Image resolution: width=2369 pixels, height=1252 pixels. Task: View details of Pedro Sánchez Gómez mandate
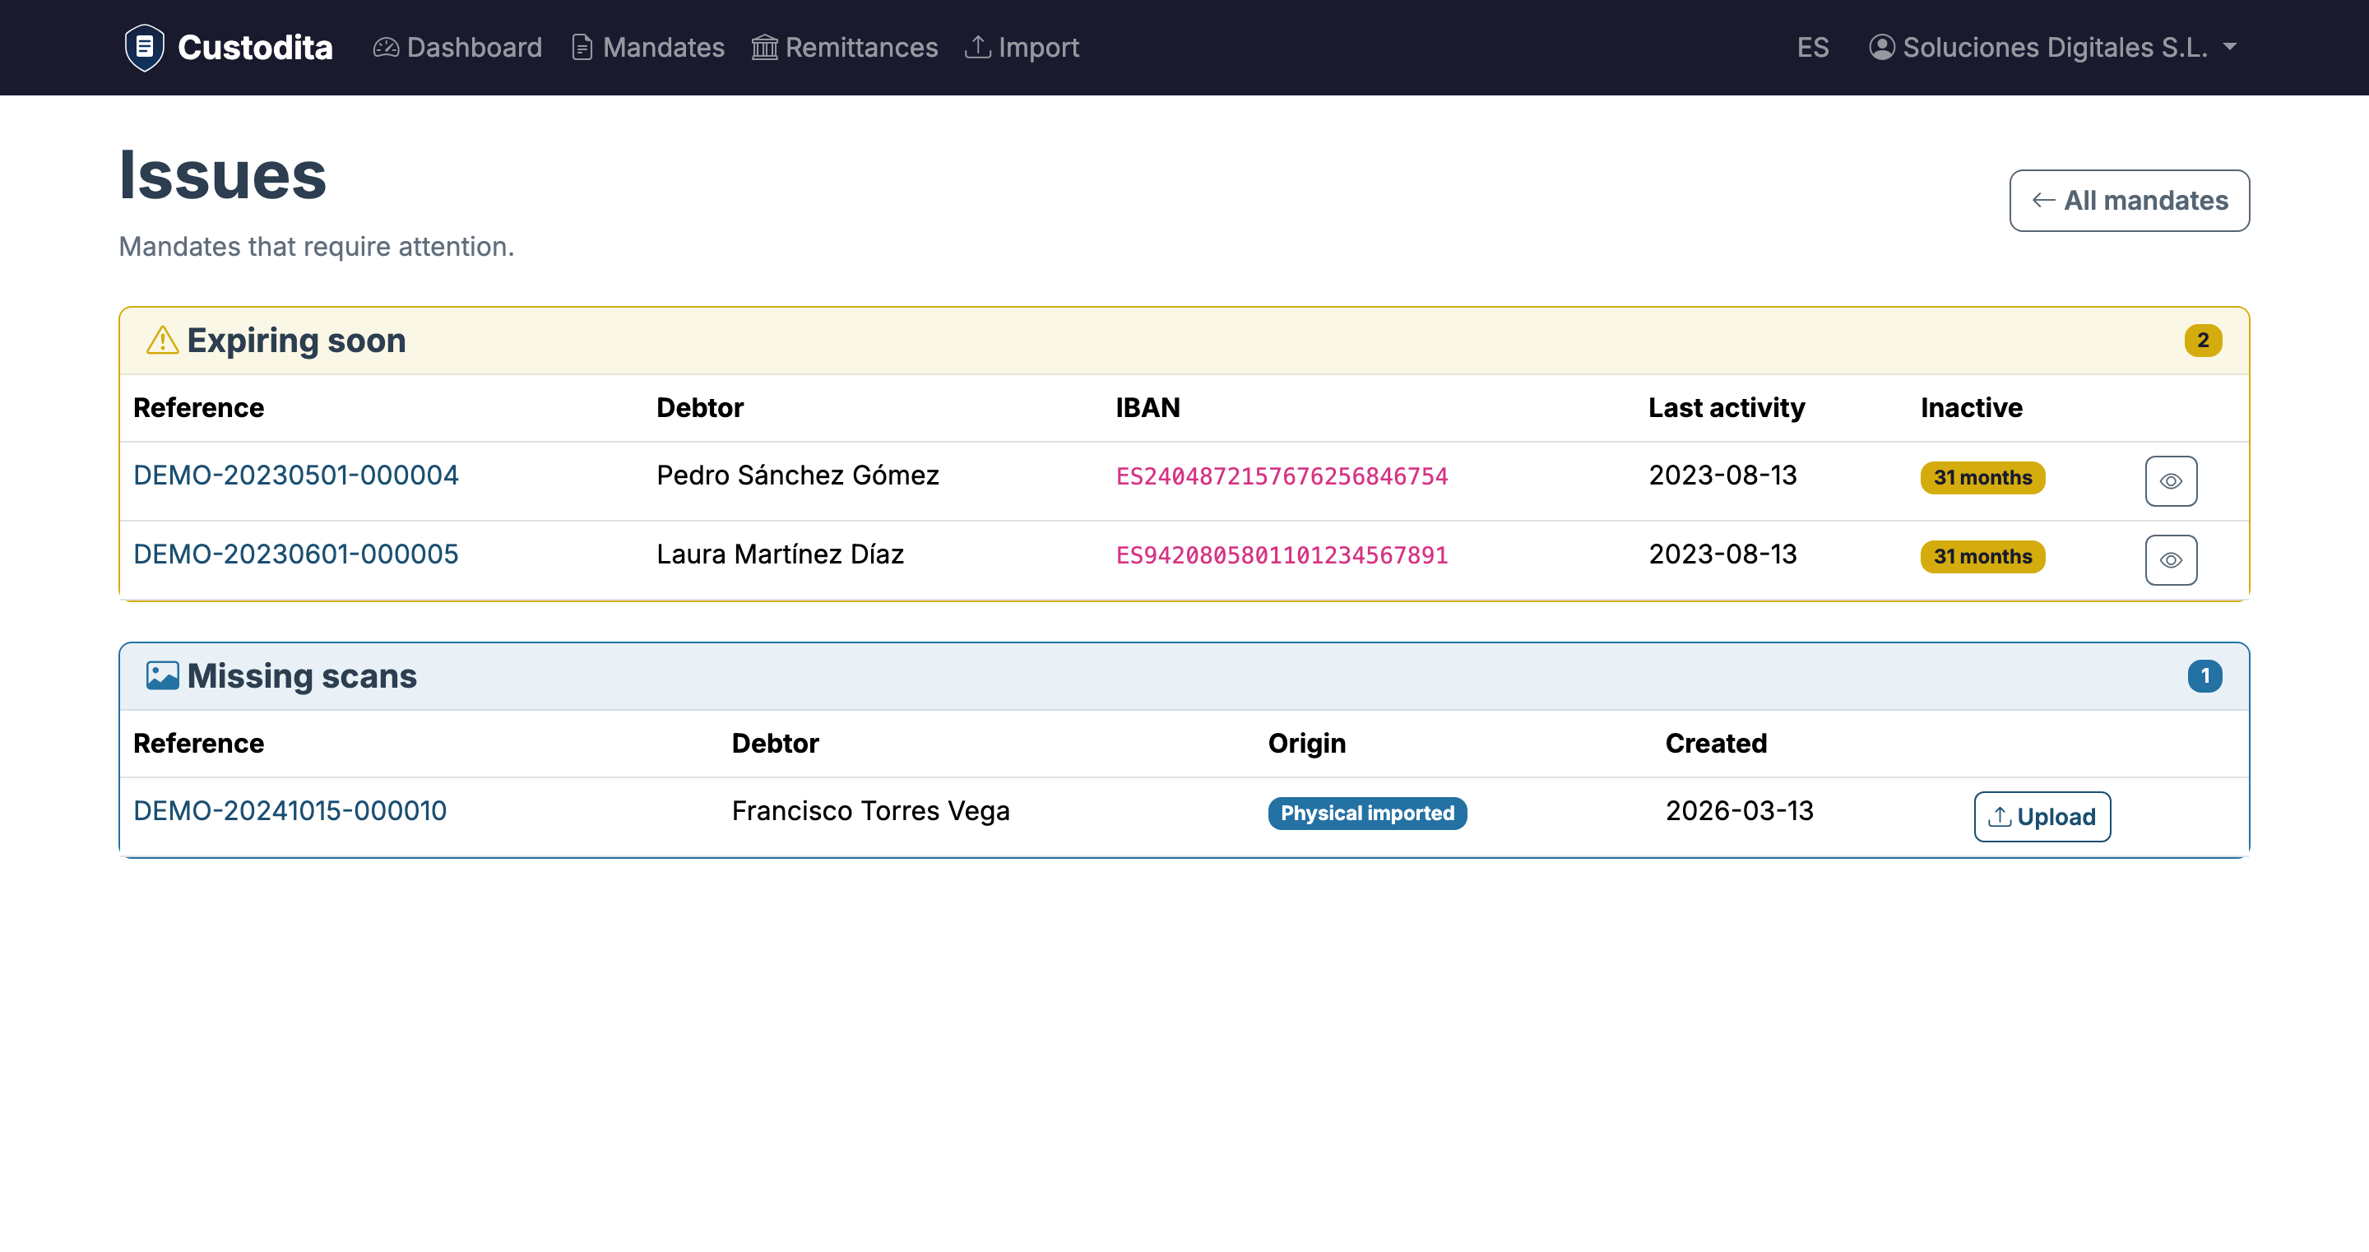tap(2171, 480)
